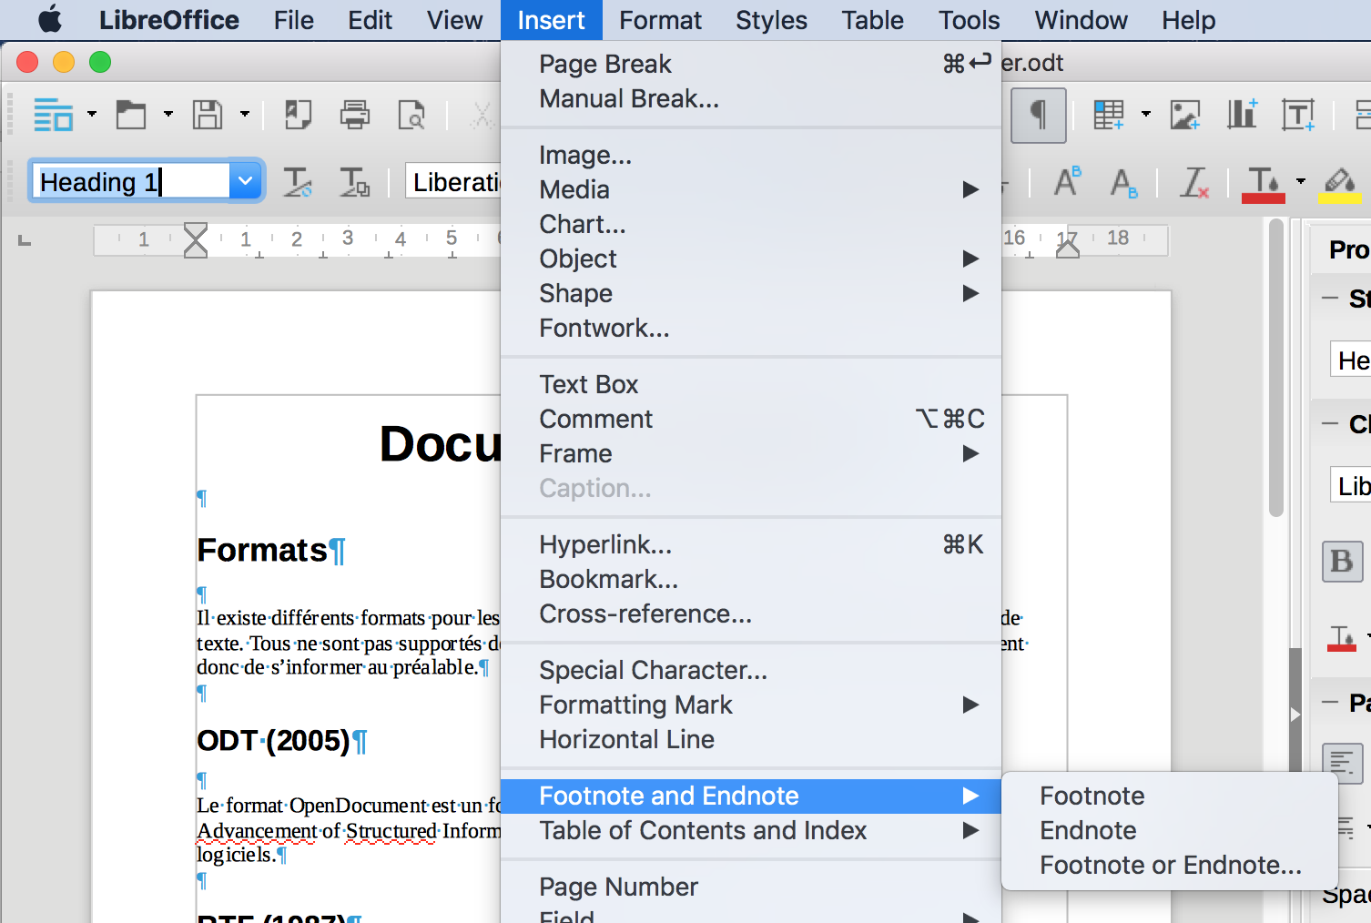Click the Heading 1 style input field
Image resolution: width=1371 pixels, height=923 pixels.
pyautogui.click(x=132, y=181)
